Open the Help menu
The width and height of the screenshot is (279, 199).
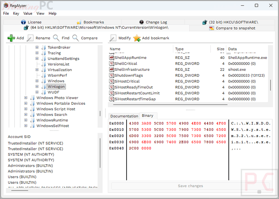click(52, 13)
